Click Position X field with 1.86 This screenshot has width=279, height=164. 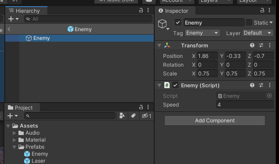pos(207,56)
